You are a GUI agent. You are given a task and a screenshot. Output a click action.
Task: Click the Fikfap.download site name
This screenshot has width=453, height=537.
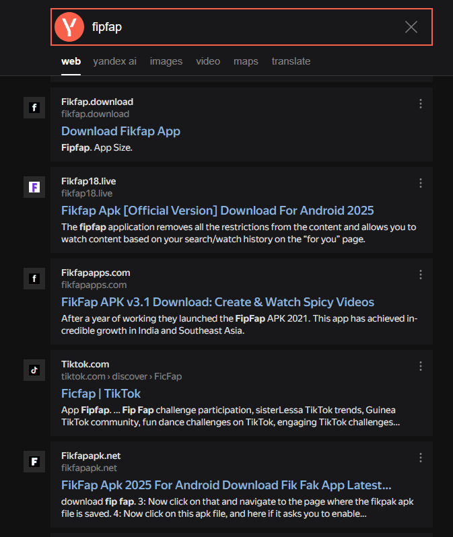[98, 102]
